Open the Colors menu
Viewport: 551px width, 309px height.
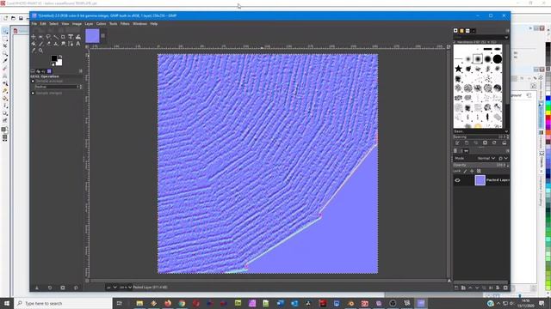[102, 24]
